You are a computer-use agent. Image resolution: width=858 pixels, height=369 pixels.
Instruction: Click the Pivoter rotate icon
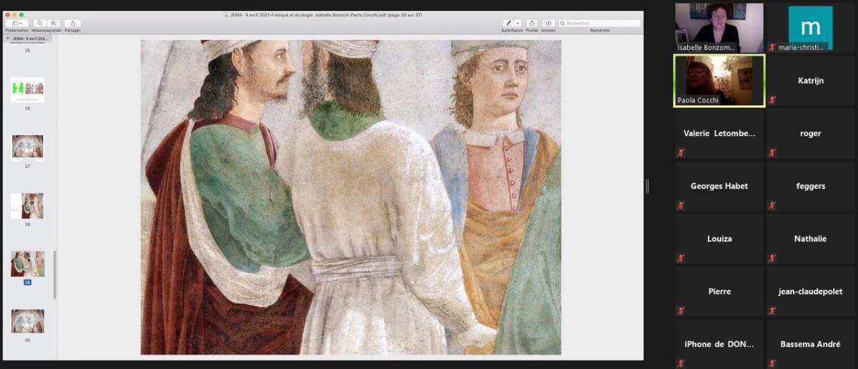pyautogui.click(x=532, y=24)
